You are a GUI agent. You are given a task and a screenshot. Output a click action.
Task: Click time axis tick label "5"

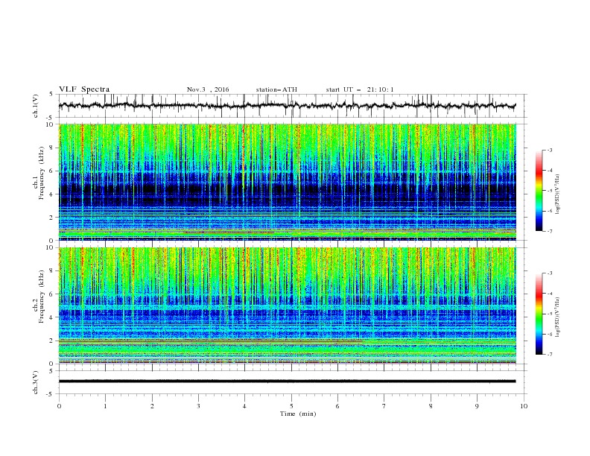291,406
